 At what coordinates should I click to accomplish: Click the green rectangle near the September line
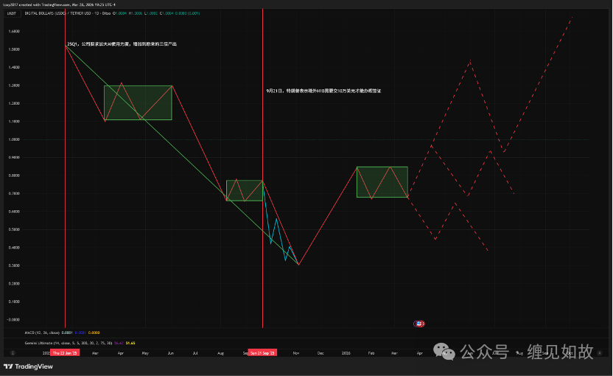pos(245,190)
